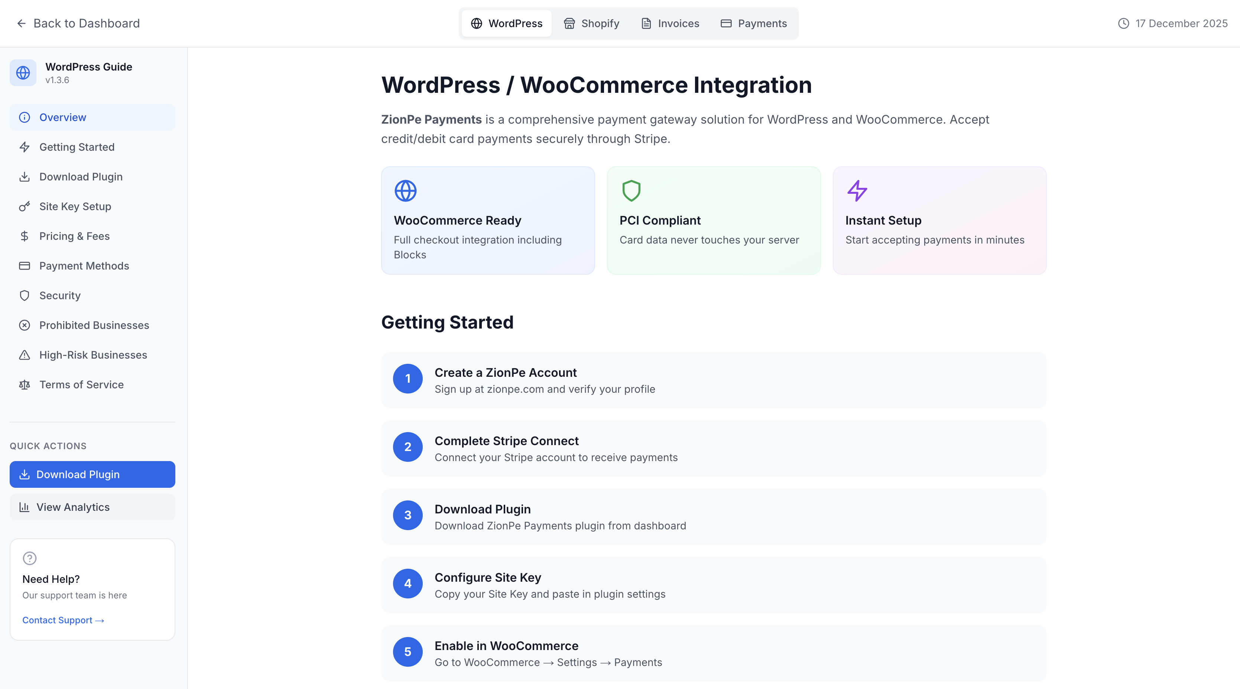Follow the Contact Support link
The height and width of the screenshot is (689, 1240).
click(63, 620)
